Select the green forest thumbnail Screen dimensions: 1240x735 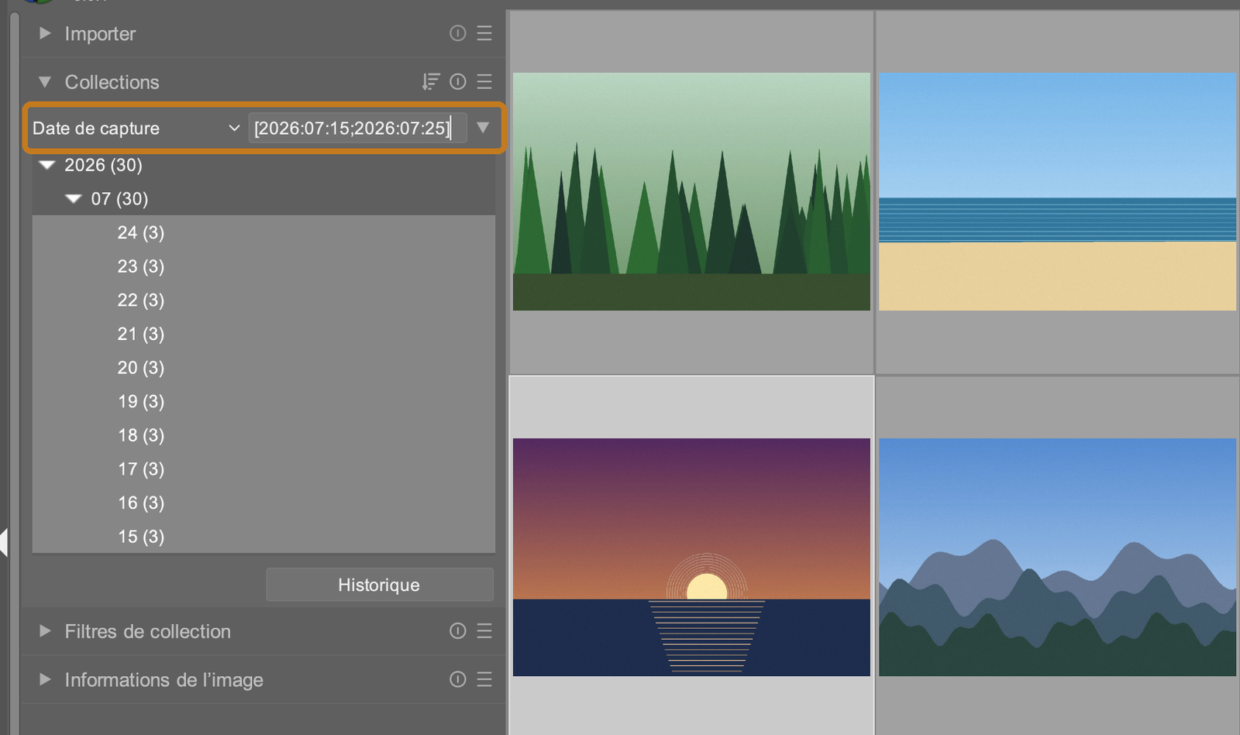[691, 191]
